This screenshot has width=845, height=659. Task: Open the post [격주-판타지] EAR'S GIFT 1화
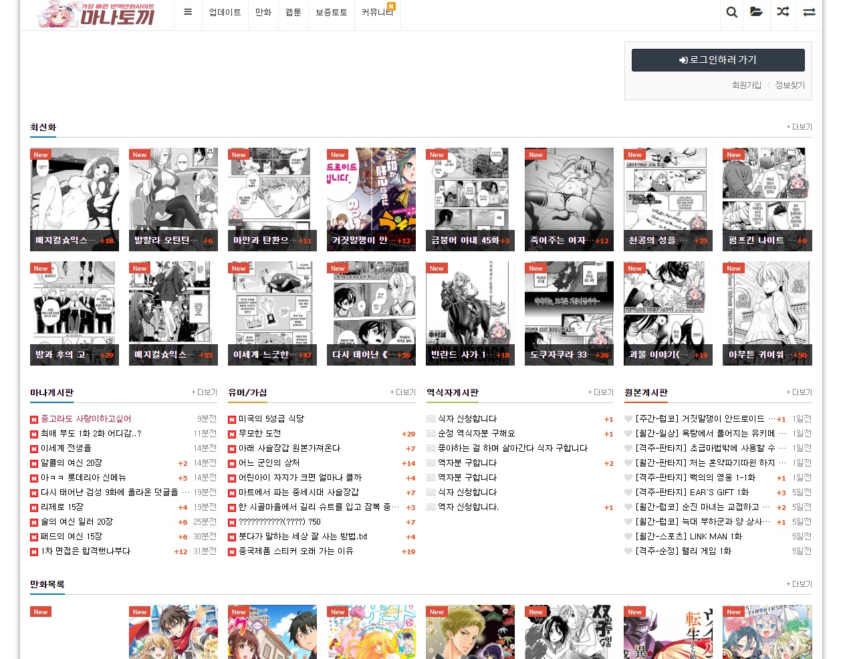(x=693, y=493)
